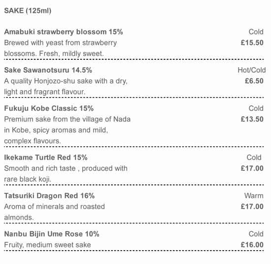The width and height of the screenshot is (271, 264).
Task: Click the Hot/Cold serving label
Action: click(x=252, y=70)
